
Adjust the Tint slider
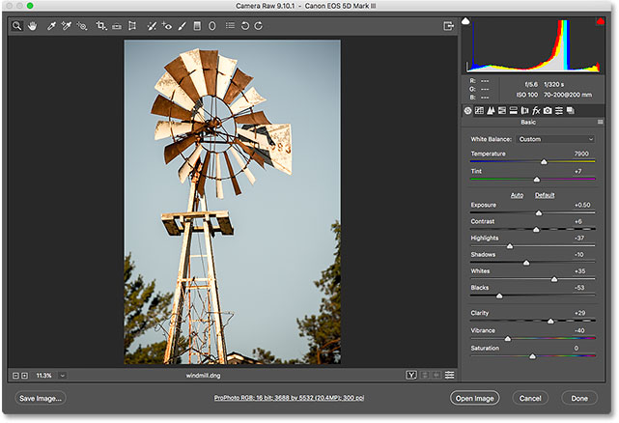[x=537, y=180]
